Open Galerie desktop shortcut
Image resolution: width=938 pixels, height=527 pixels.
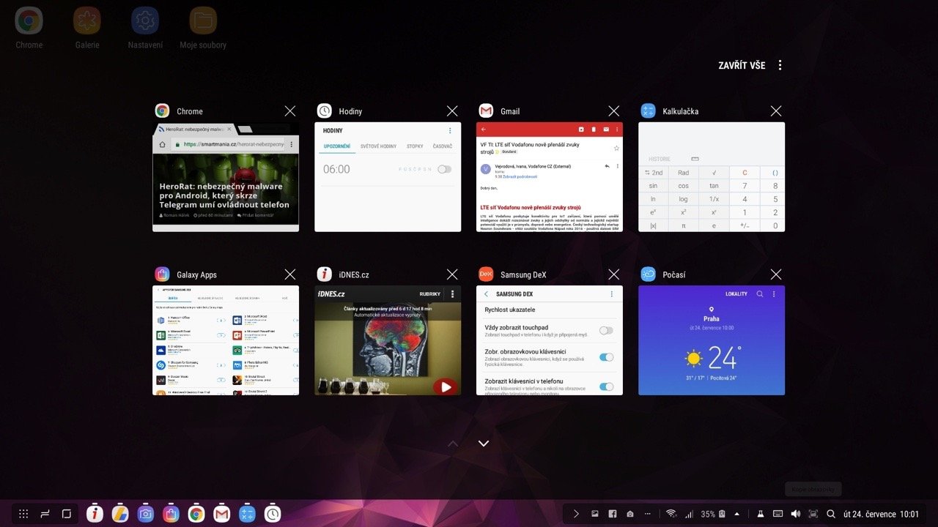87,28
